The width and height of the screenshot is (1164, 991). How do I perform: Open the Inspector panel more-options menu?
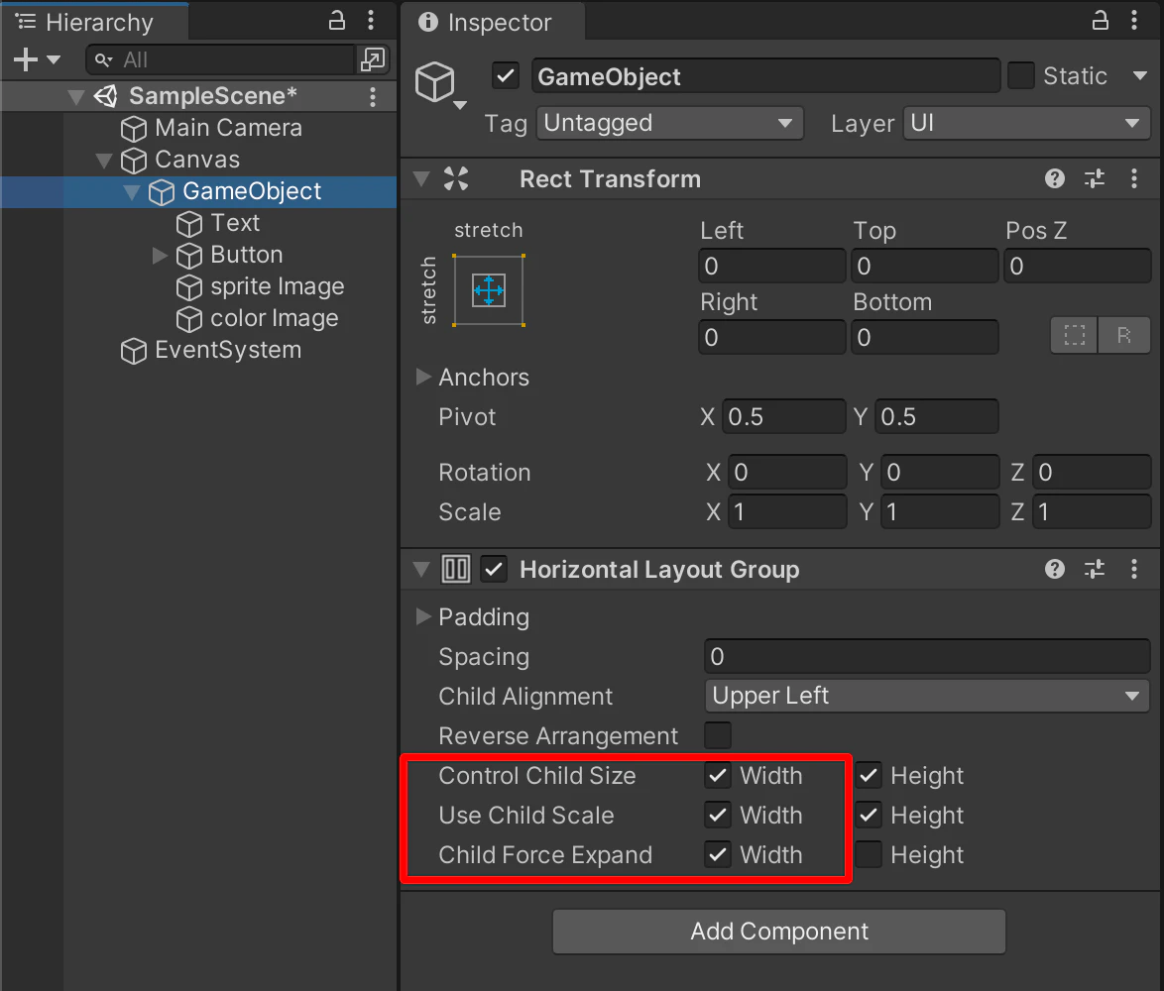[x=1134, y=21]
